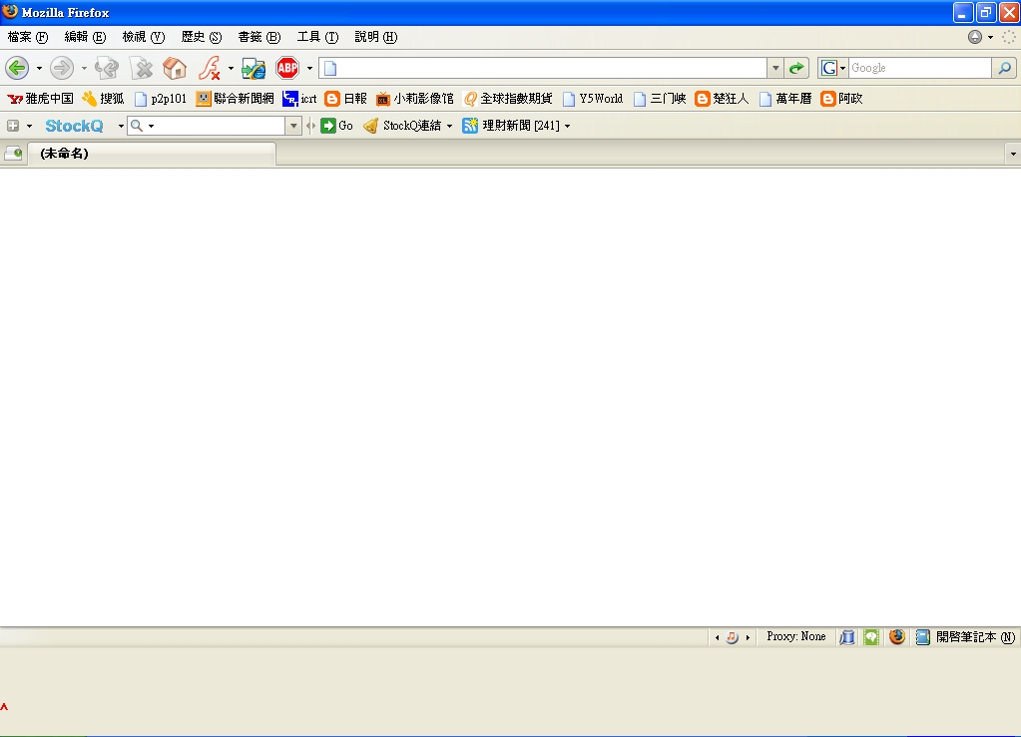Click the Home icon in navigation toolbar
1021x737 pixels.
[x=175, y=68]
